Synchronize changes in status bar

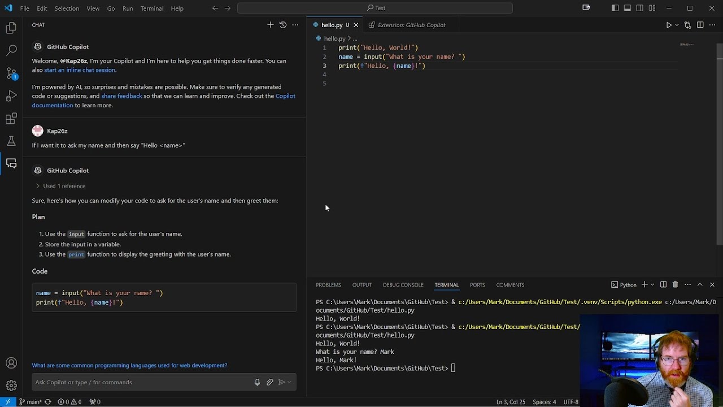(x=47, y=402)
